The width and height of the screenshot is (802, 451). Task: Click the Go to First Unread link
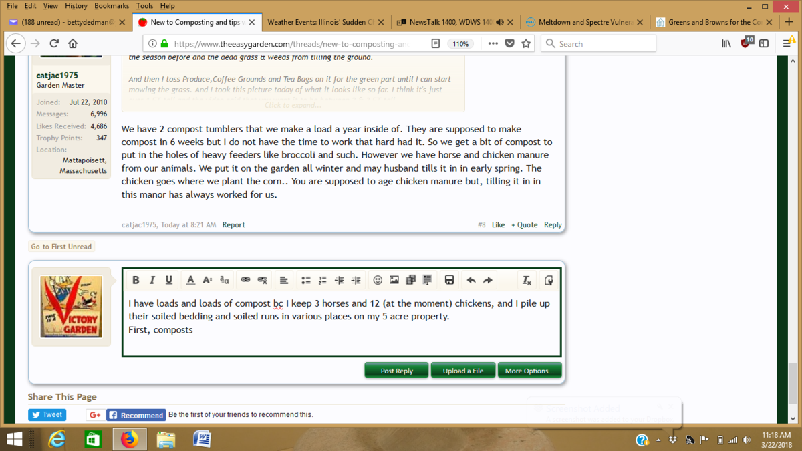coord(61,246)
